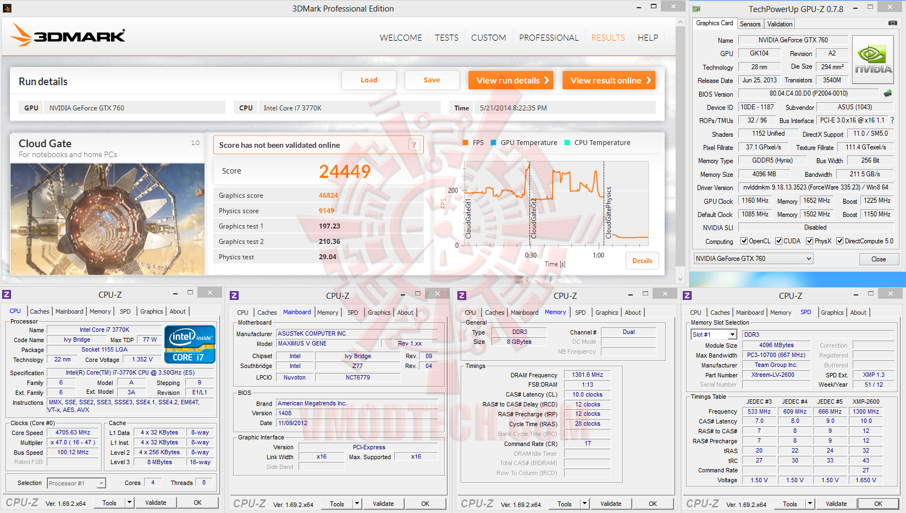906x513 pixels.
Task: Go to the TESTS section in 3DMark
Action: click(x=446, y=38)
